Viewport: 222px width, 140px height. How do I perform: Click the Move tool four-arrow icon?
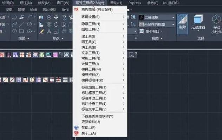(56, 17)
